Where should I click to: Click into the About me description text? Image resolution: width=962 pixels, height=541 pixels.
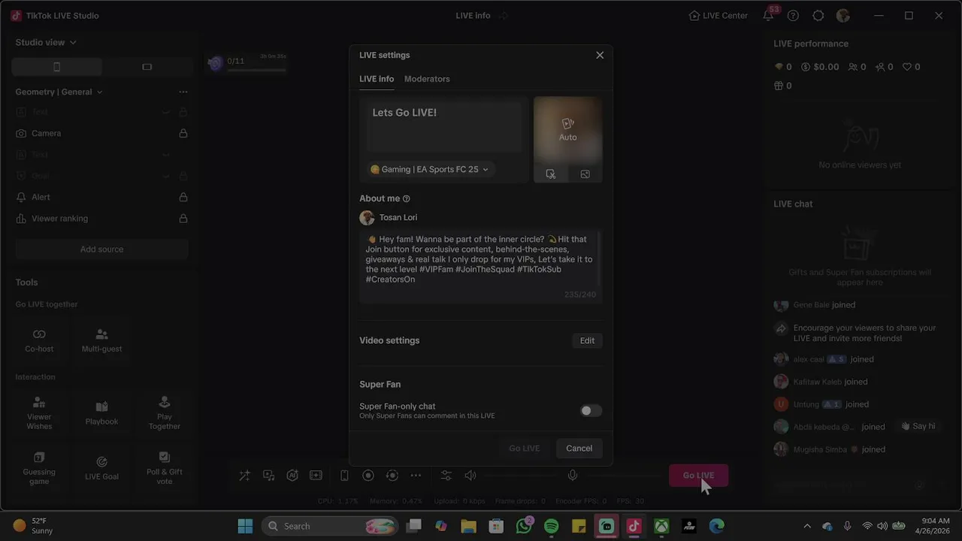point(480,259)
